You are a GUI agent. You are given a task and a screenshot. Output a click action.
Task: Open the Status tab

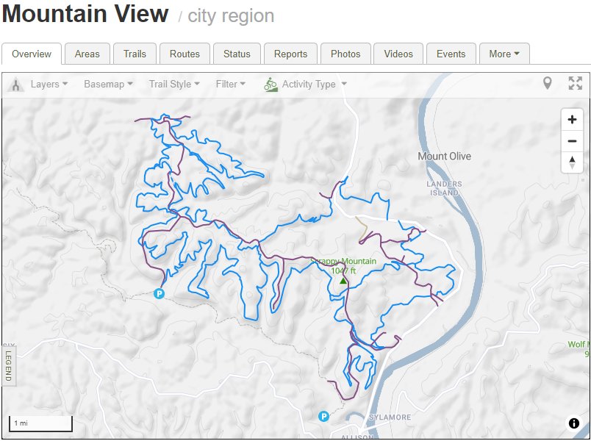point(237,54)
